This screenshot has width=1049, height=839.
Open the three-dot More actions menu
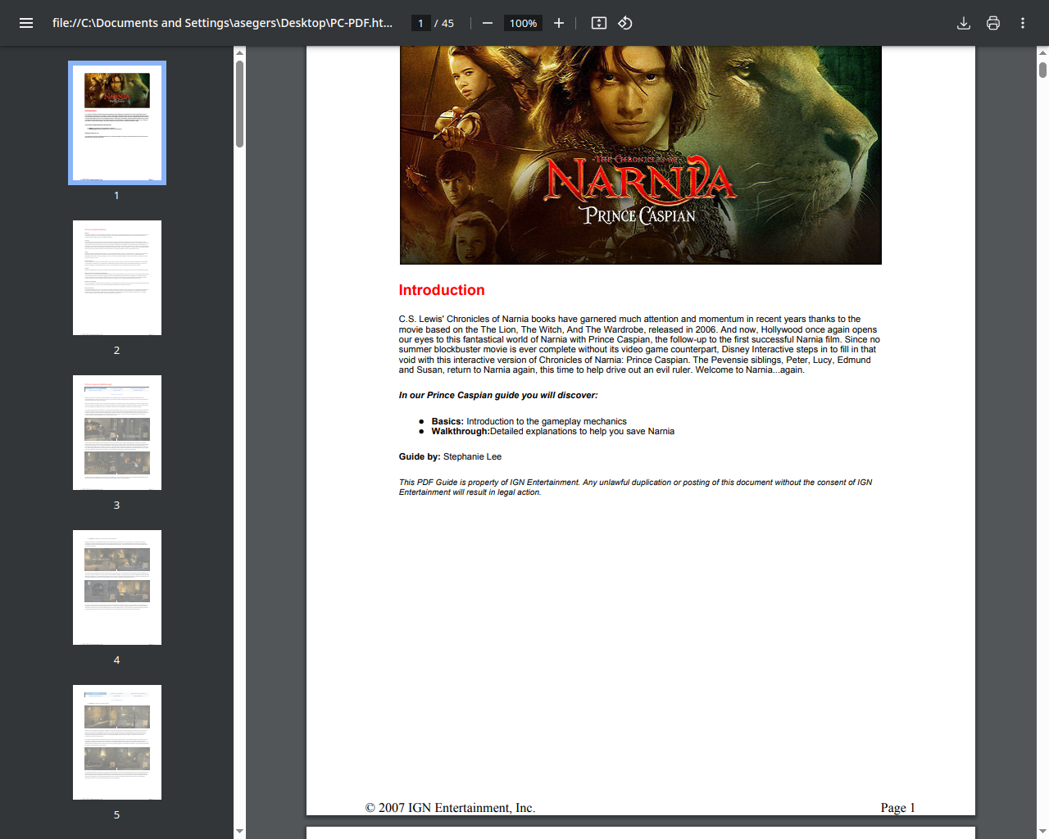[x=1023, y=23]
